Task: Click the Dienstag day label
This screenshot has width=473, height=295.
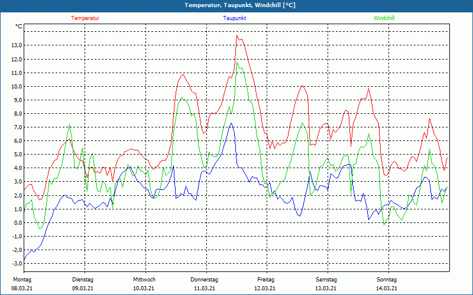Action: 83,280
